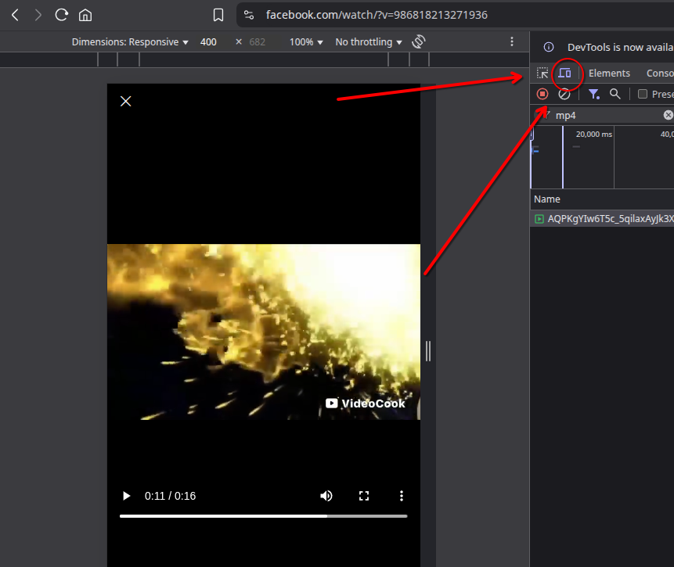Open video player more options
The height and width of the screenshot is (567, 674).
point(402,496)
